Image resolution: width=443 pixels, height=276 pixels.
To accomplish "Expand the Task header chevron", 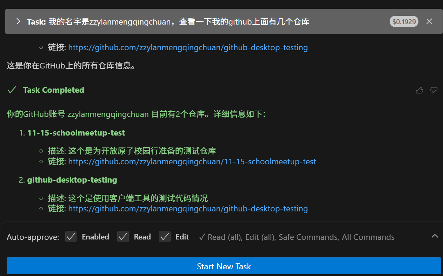I will [18, 21].
